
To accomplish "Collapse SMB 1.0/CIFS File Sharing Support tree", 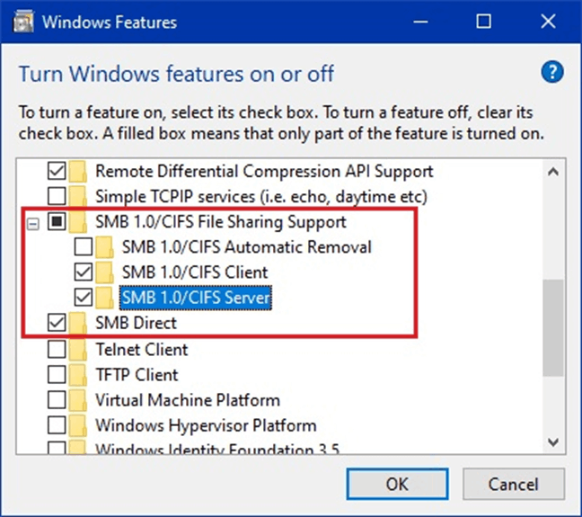I will tap(33, 224).
